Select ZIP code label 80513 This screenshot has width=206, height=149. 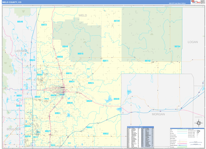(x=19, y=106)
